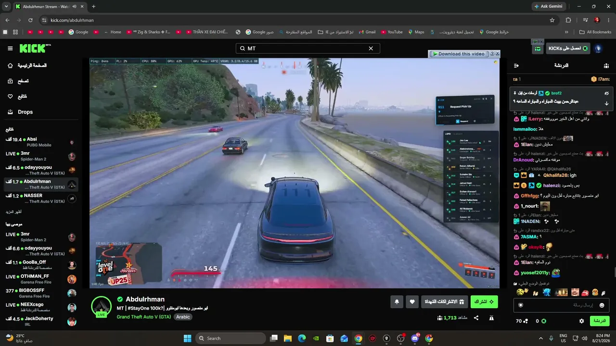Image resolution: width=616 pixels, height=346 pixels.
Task: Click the chat message input field
Action: tap(561, 305)
